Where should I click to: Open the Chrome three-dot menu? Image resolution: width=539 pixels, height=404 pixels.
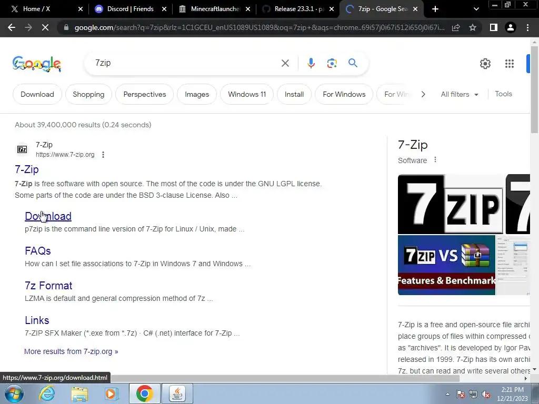527,27
